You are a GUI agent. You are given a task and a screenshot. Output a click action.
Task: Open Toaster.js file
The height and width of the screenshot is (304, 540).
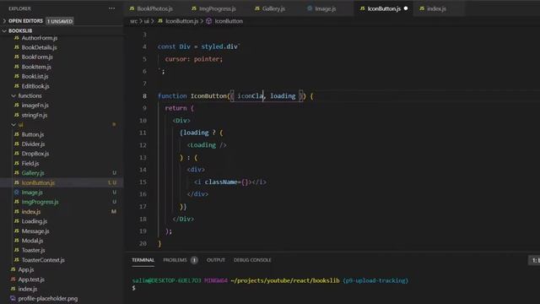(33, 250)
